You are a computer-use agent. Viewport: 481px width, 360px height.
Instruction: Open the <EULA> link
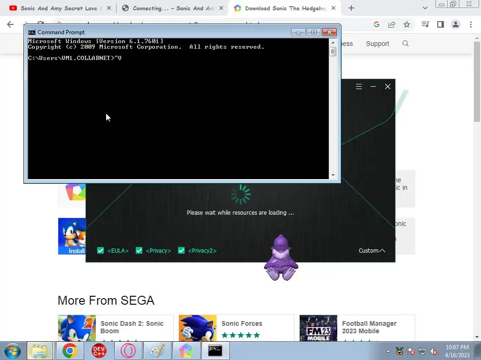118,251
